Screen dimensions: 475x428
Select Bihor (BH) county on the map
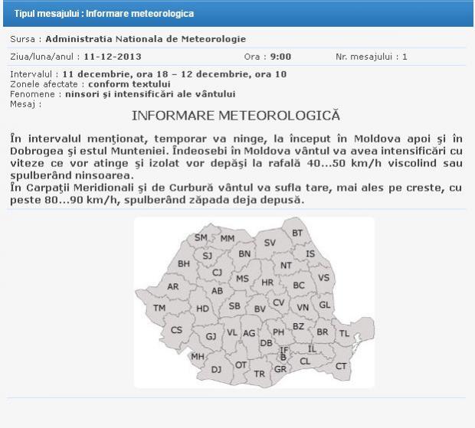(184, 263)
